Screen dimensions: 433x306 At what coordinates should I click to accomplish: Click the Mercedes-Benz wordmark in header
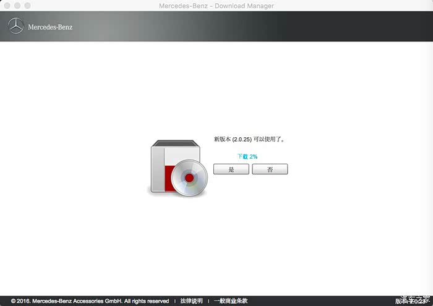coord(50,27)
